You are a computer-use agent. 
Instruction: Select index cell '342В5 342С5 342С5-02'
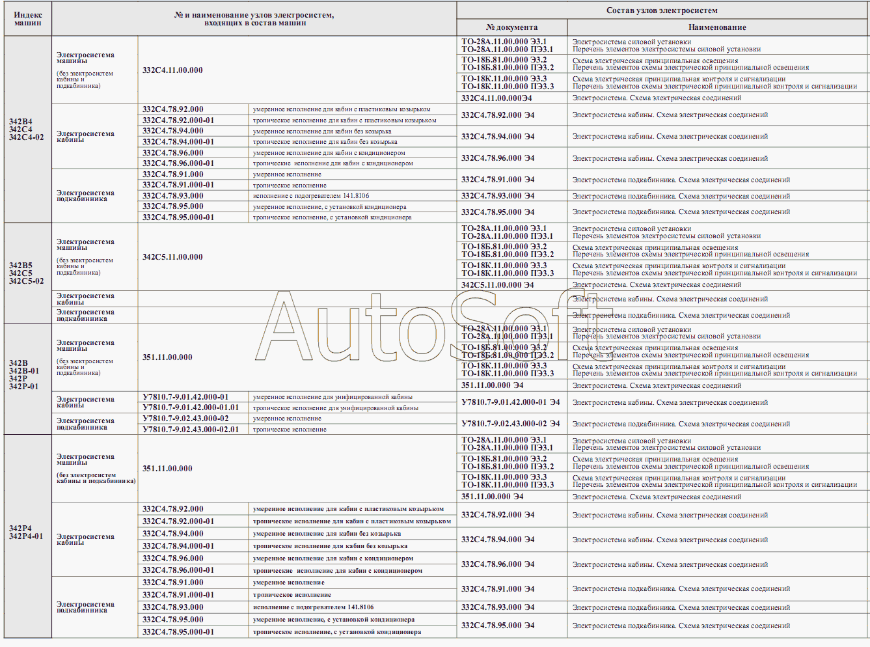[x=27, y=273]
